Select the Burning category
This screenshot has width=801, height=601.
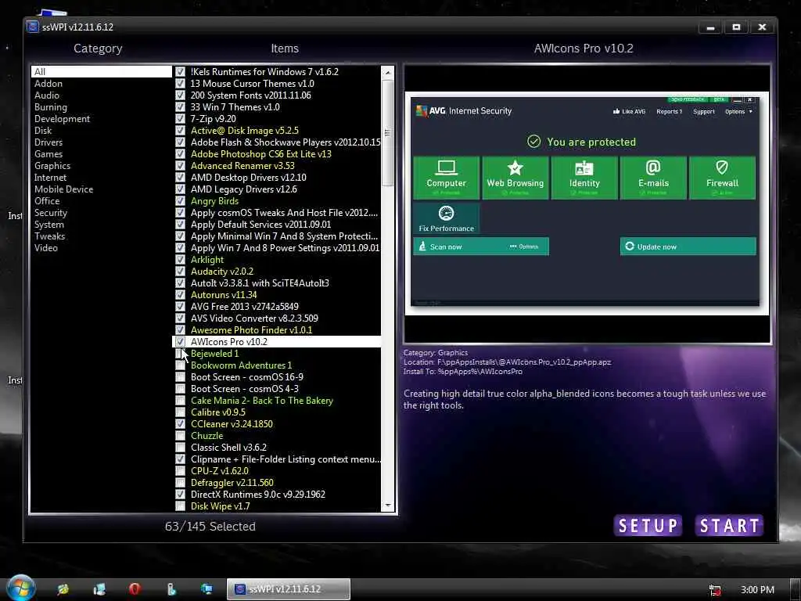point(51,106)
